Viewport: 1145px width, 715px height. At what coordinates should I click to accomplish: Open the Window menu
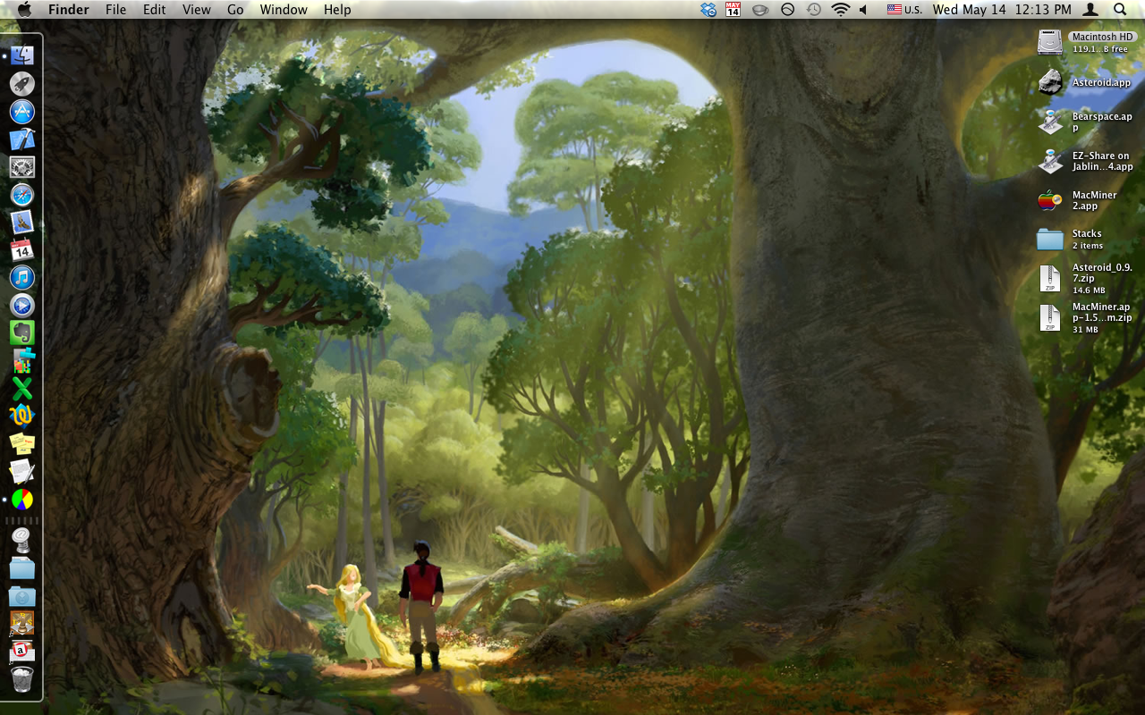tap(284, 9)
